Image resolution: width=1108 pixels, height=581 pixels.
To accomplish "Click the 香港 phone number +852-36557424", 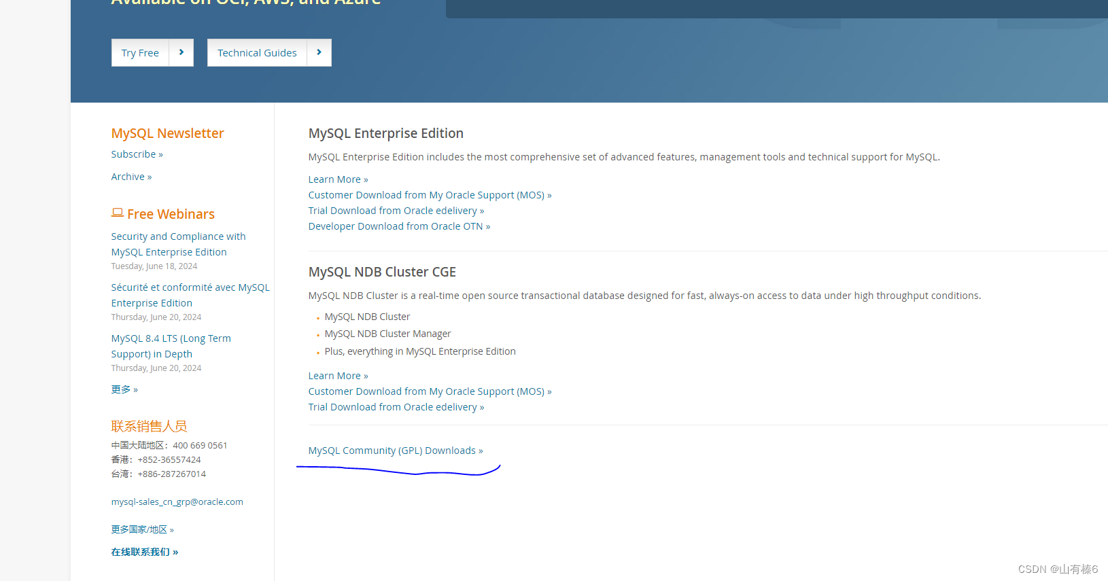I will tap(169, 460).
